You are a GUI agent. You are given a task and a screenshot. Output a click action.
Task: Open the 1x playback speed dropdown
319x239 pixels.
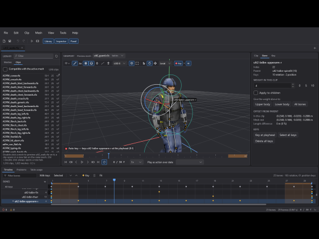[x=136, y=162]
